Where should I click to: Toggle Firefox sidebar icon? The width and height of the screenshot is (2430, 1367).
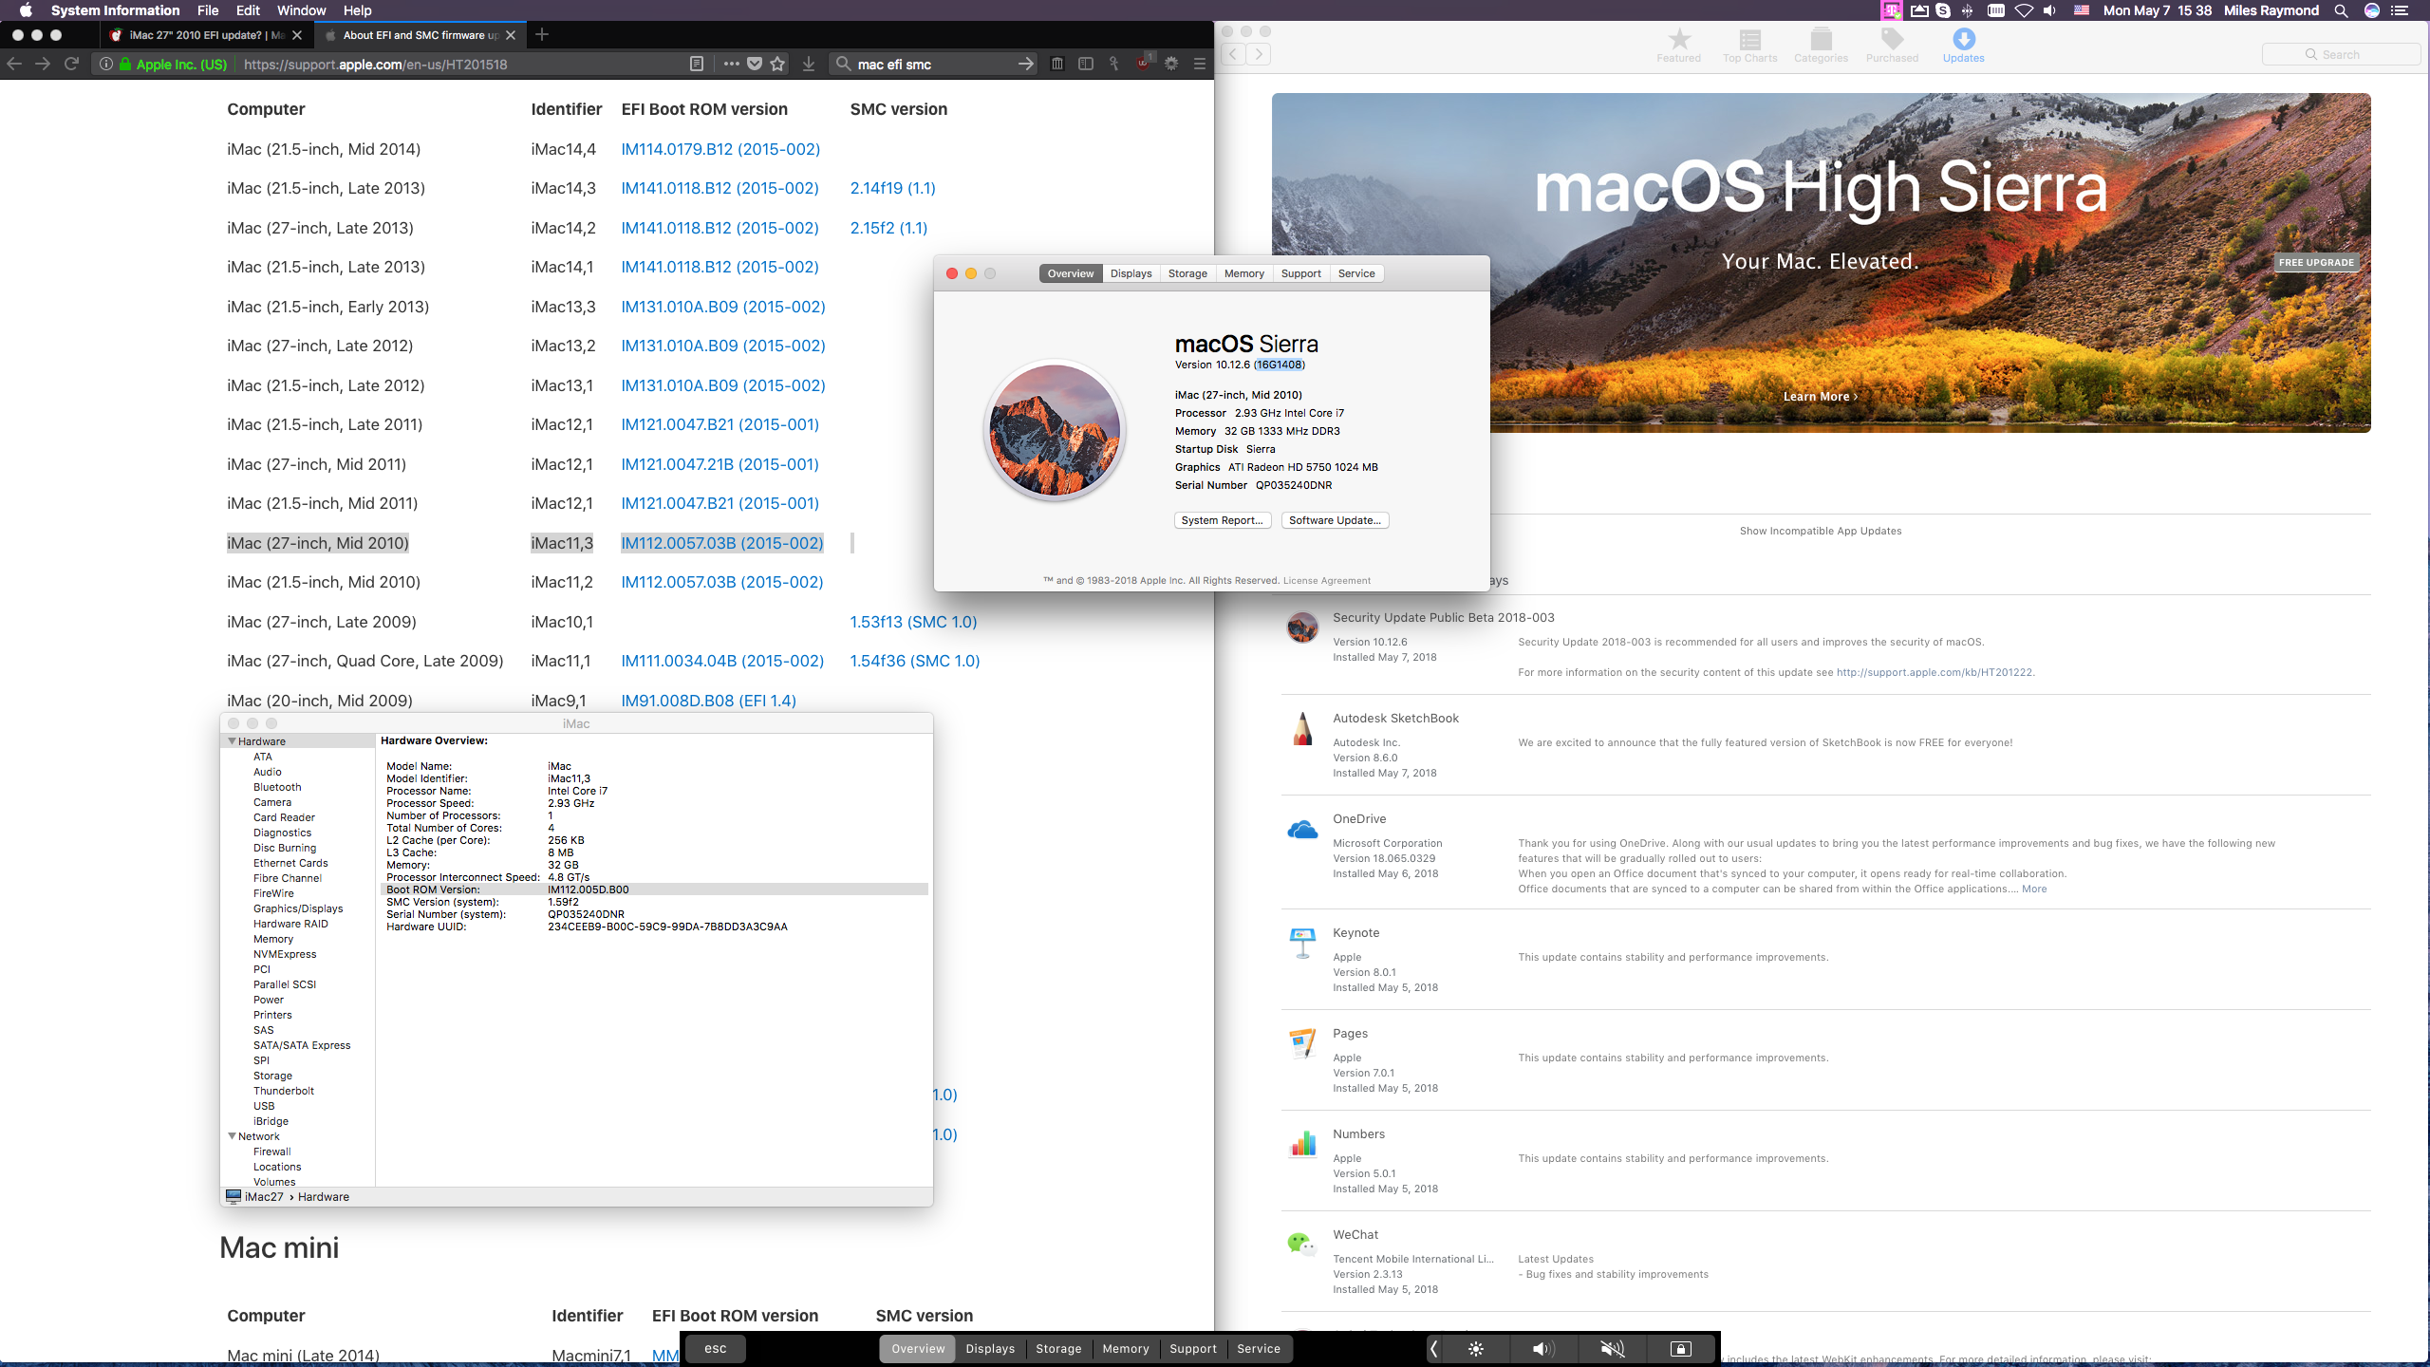click(x=1086, y=64)
